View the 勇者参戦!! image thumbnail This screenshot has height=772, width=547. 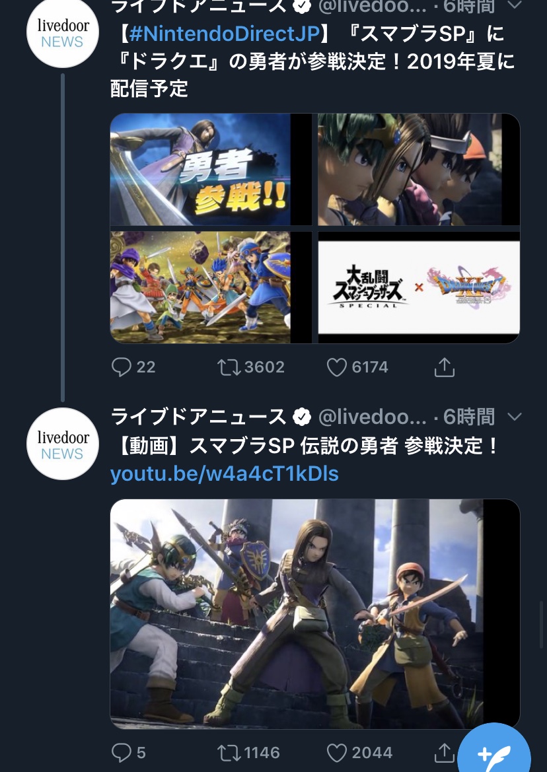[211, 169]
